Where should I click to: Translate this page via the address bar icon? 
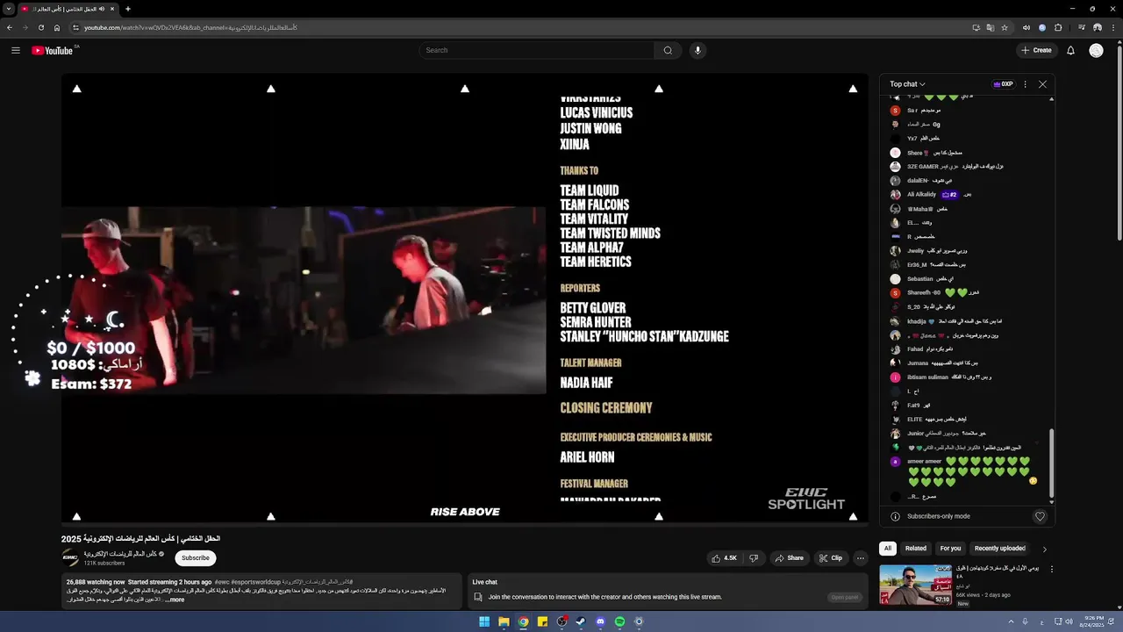(x=991, y=27)
